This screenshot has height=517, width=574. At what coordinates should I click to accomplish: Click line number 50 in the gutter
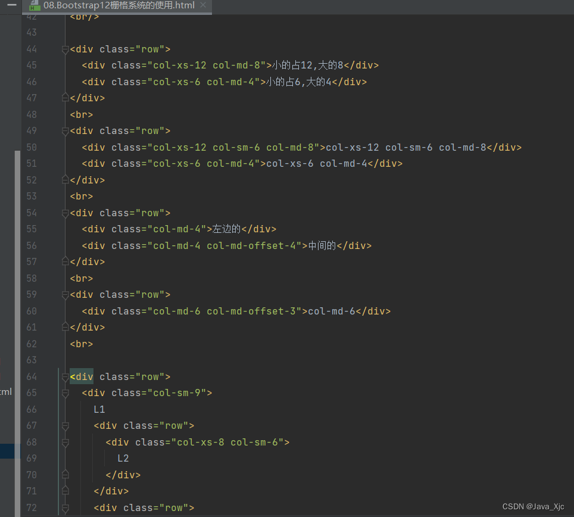pyautogui.click(x=32, y=147)
